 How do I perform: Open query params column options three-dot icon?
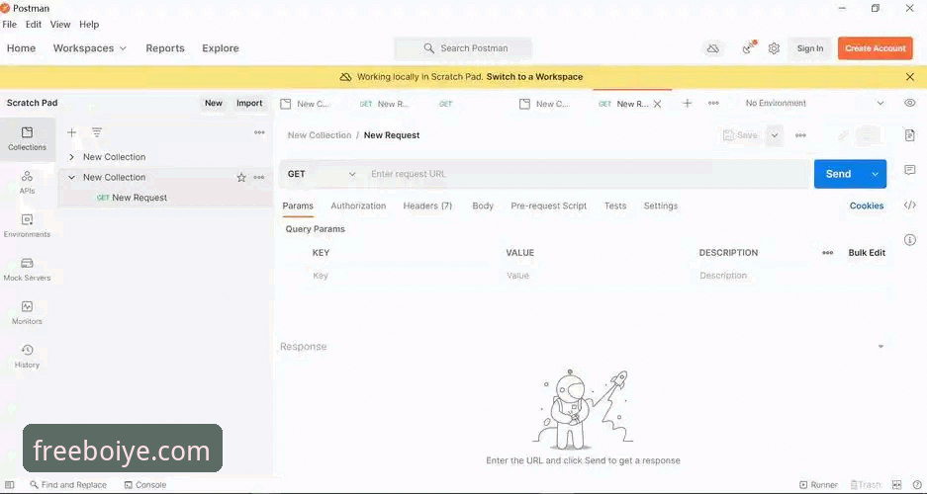828,253
